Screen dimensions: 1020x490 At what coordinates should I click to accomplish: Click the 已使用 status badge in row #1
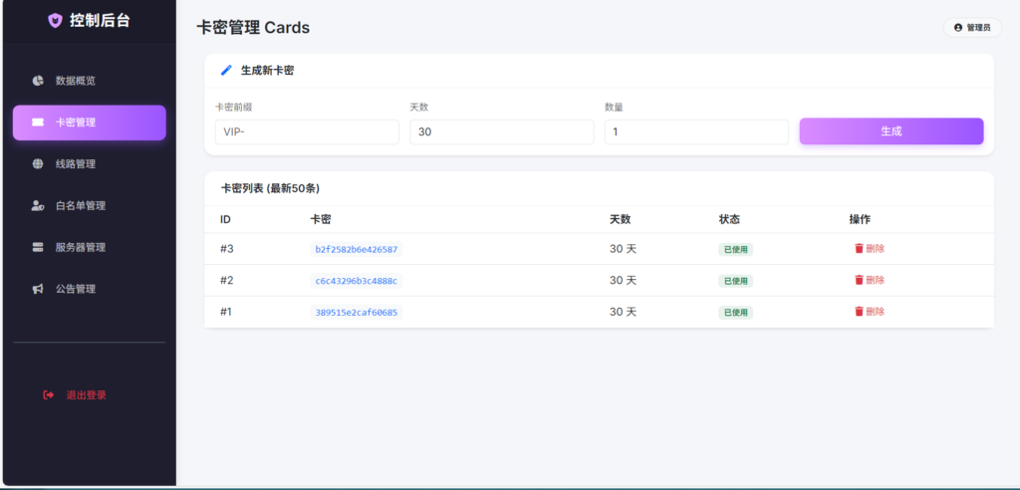click(735, 313)
